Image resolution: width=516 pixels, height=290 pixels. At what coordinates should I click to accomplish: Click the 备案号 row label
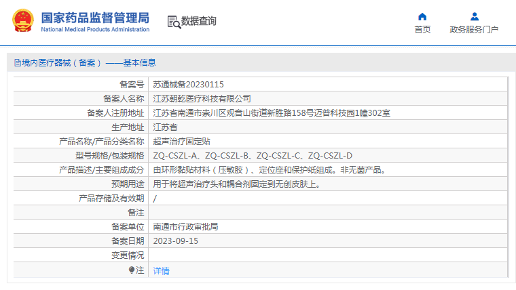click(132, 85)
